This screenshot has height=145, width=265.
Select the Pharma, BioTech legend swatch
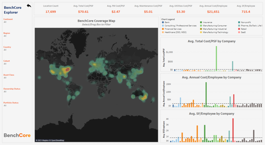239,26
